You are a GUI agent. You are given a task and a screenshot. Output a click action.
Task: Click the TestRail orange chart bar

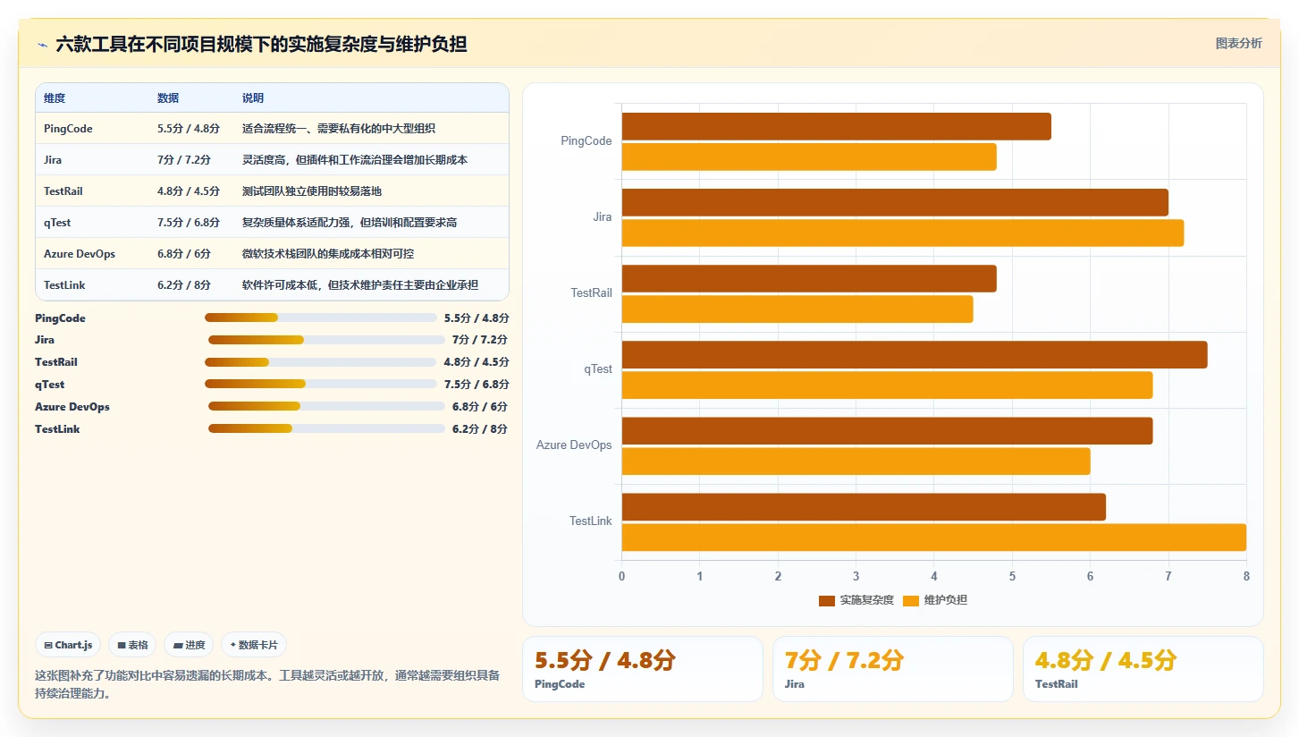coord(797,309)
